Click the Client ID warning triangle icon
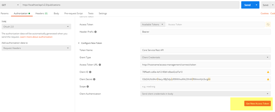This screenshot has width=275, height=112. click(x=268, y=72)
